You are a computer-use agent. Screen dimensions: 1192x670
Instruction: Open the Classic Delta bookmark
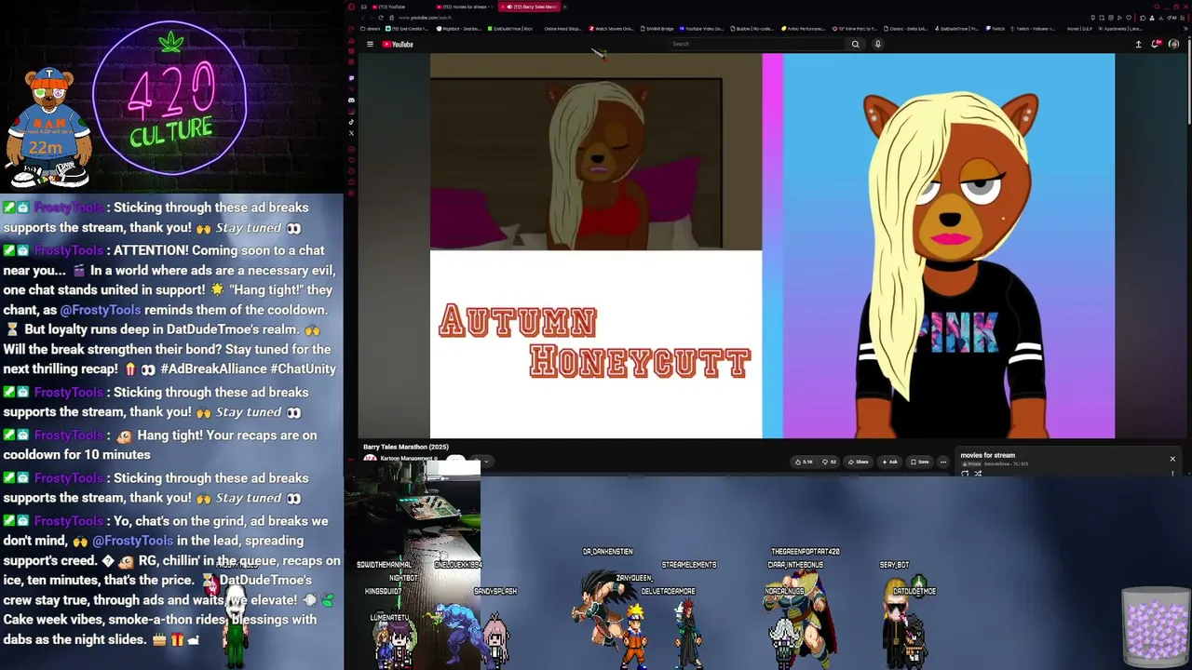(906, 29)
